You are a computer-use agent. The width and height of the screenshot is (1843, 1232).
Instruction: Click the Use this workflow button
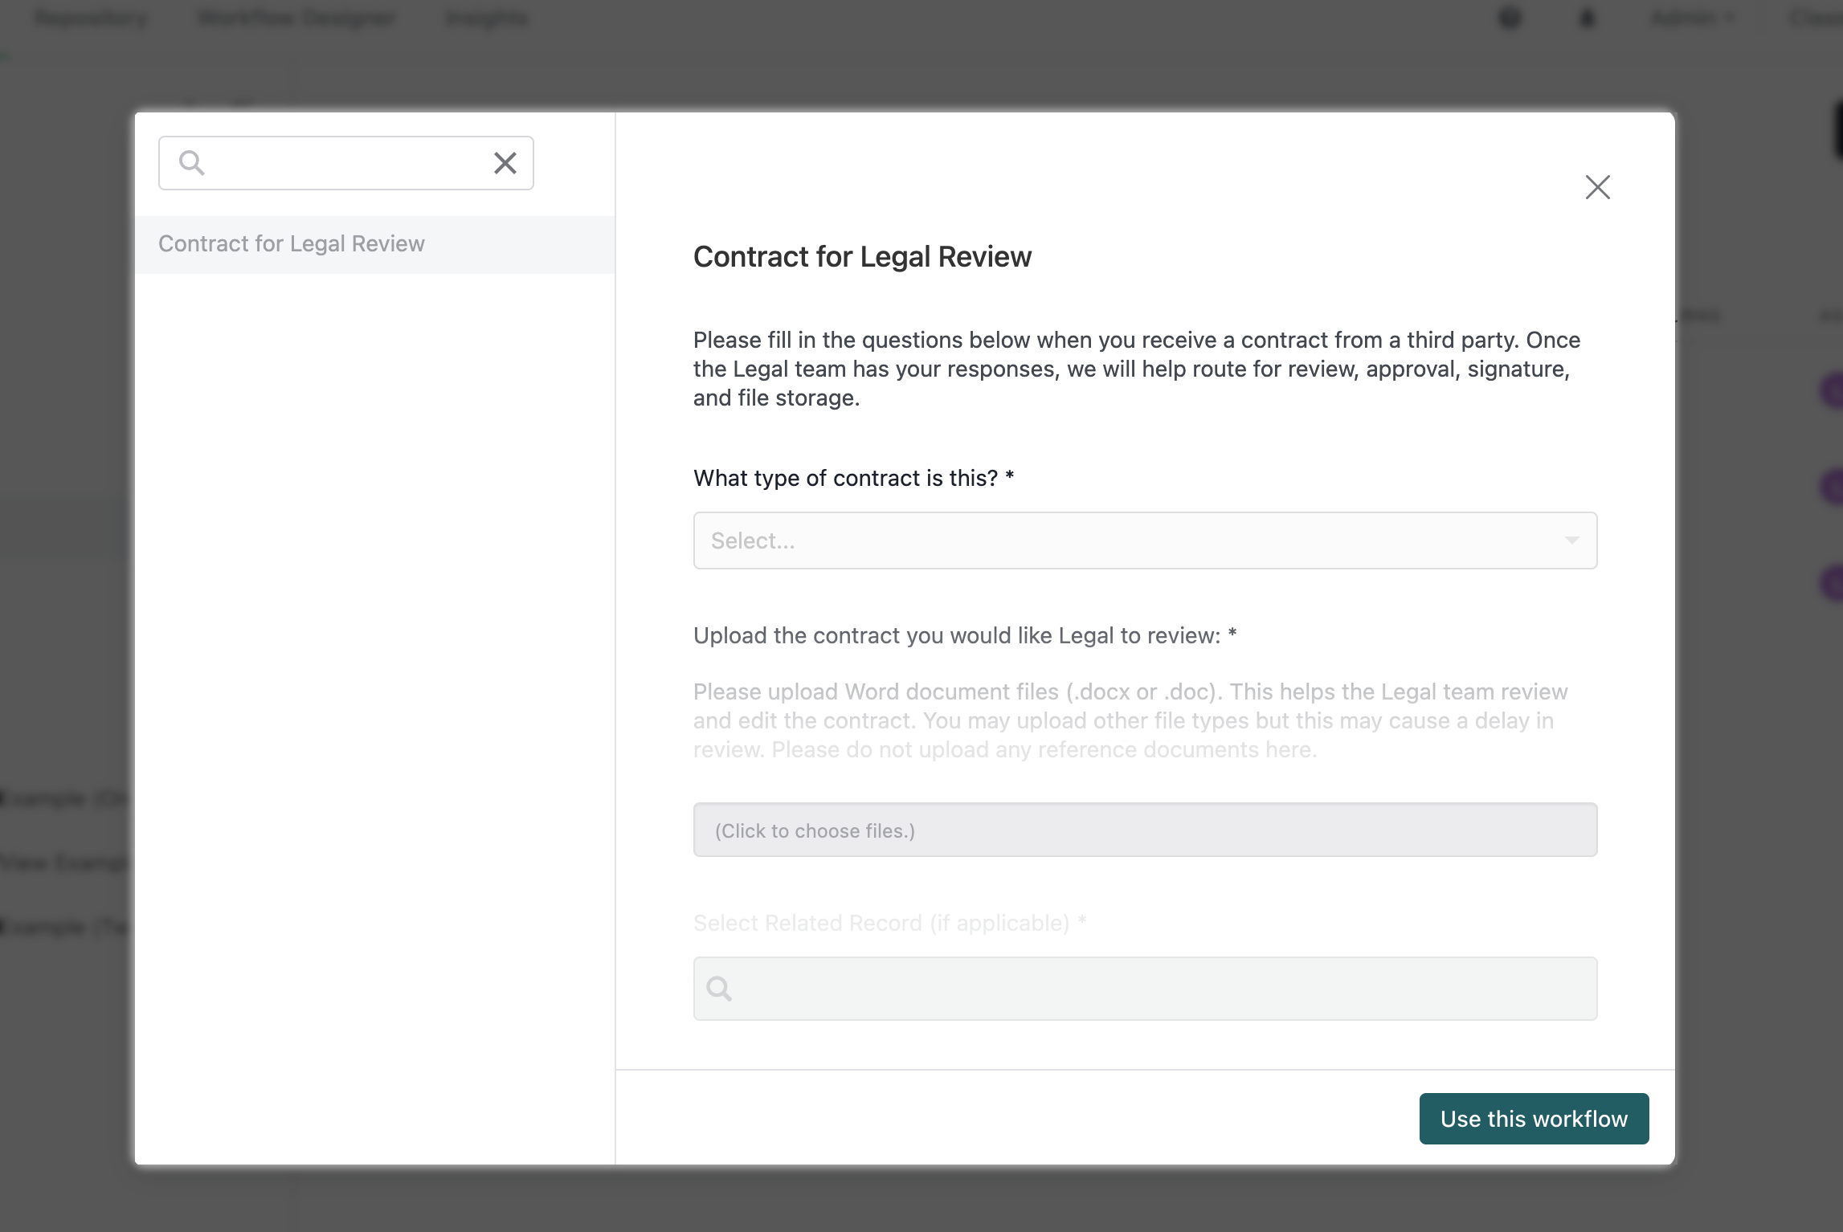[x=1534, y=1119]
